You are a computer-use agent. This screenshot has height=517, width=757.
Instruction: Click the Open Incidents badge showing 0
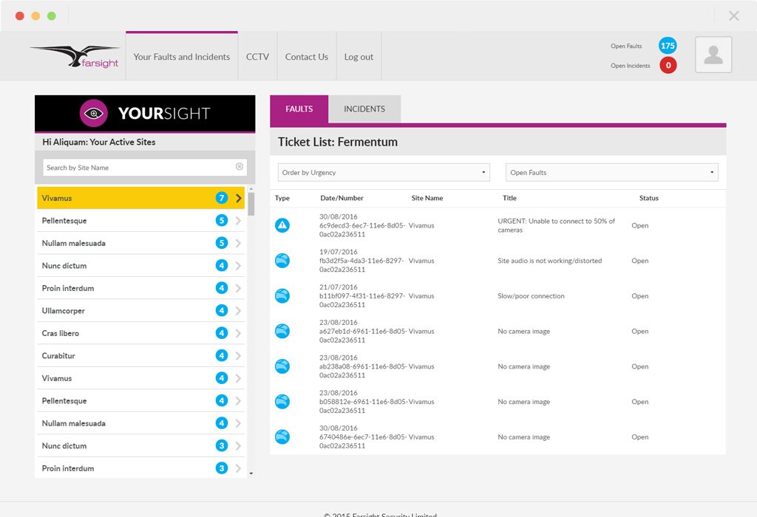[x=668, y=65]
